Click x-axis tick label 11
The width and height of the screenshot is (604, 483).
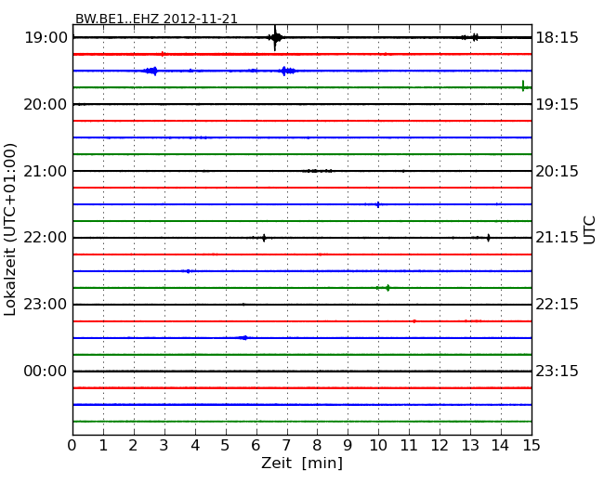click(x=409, y=445)
